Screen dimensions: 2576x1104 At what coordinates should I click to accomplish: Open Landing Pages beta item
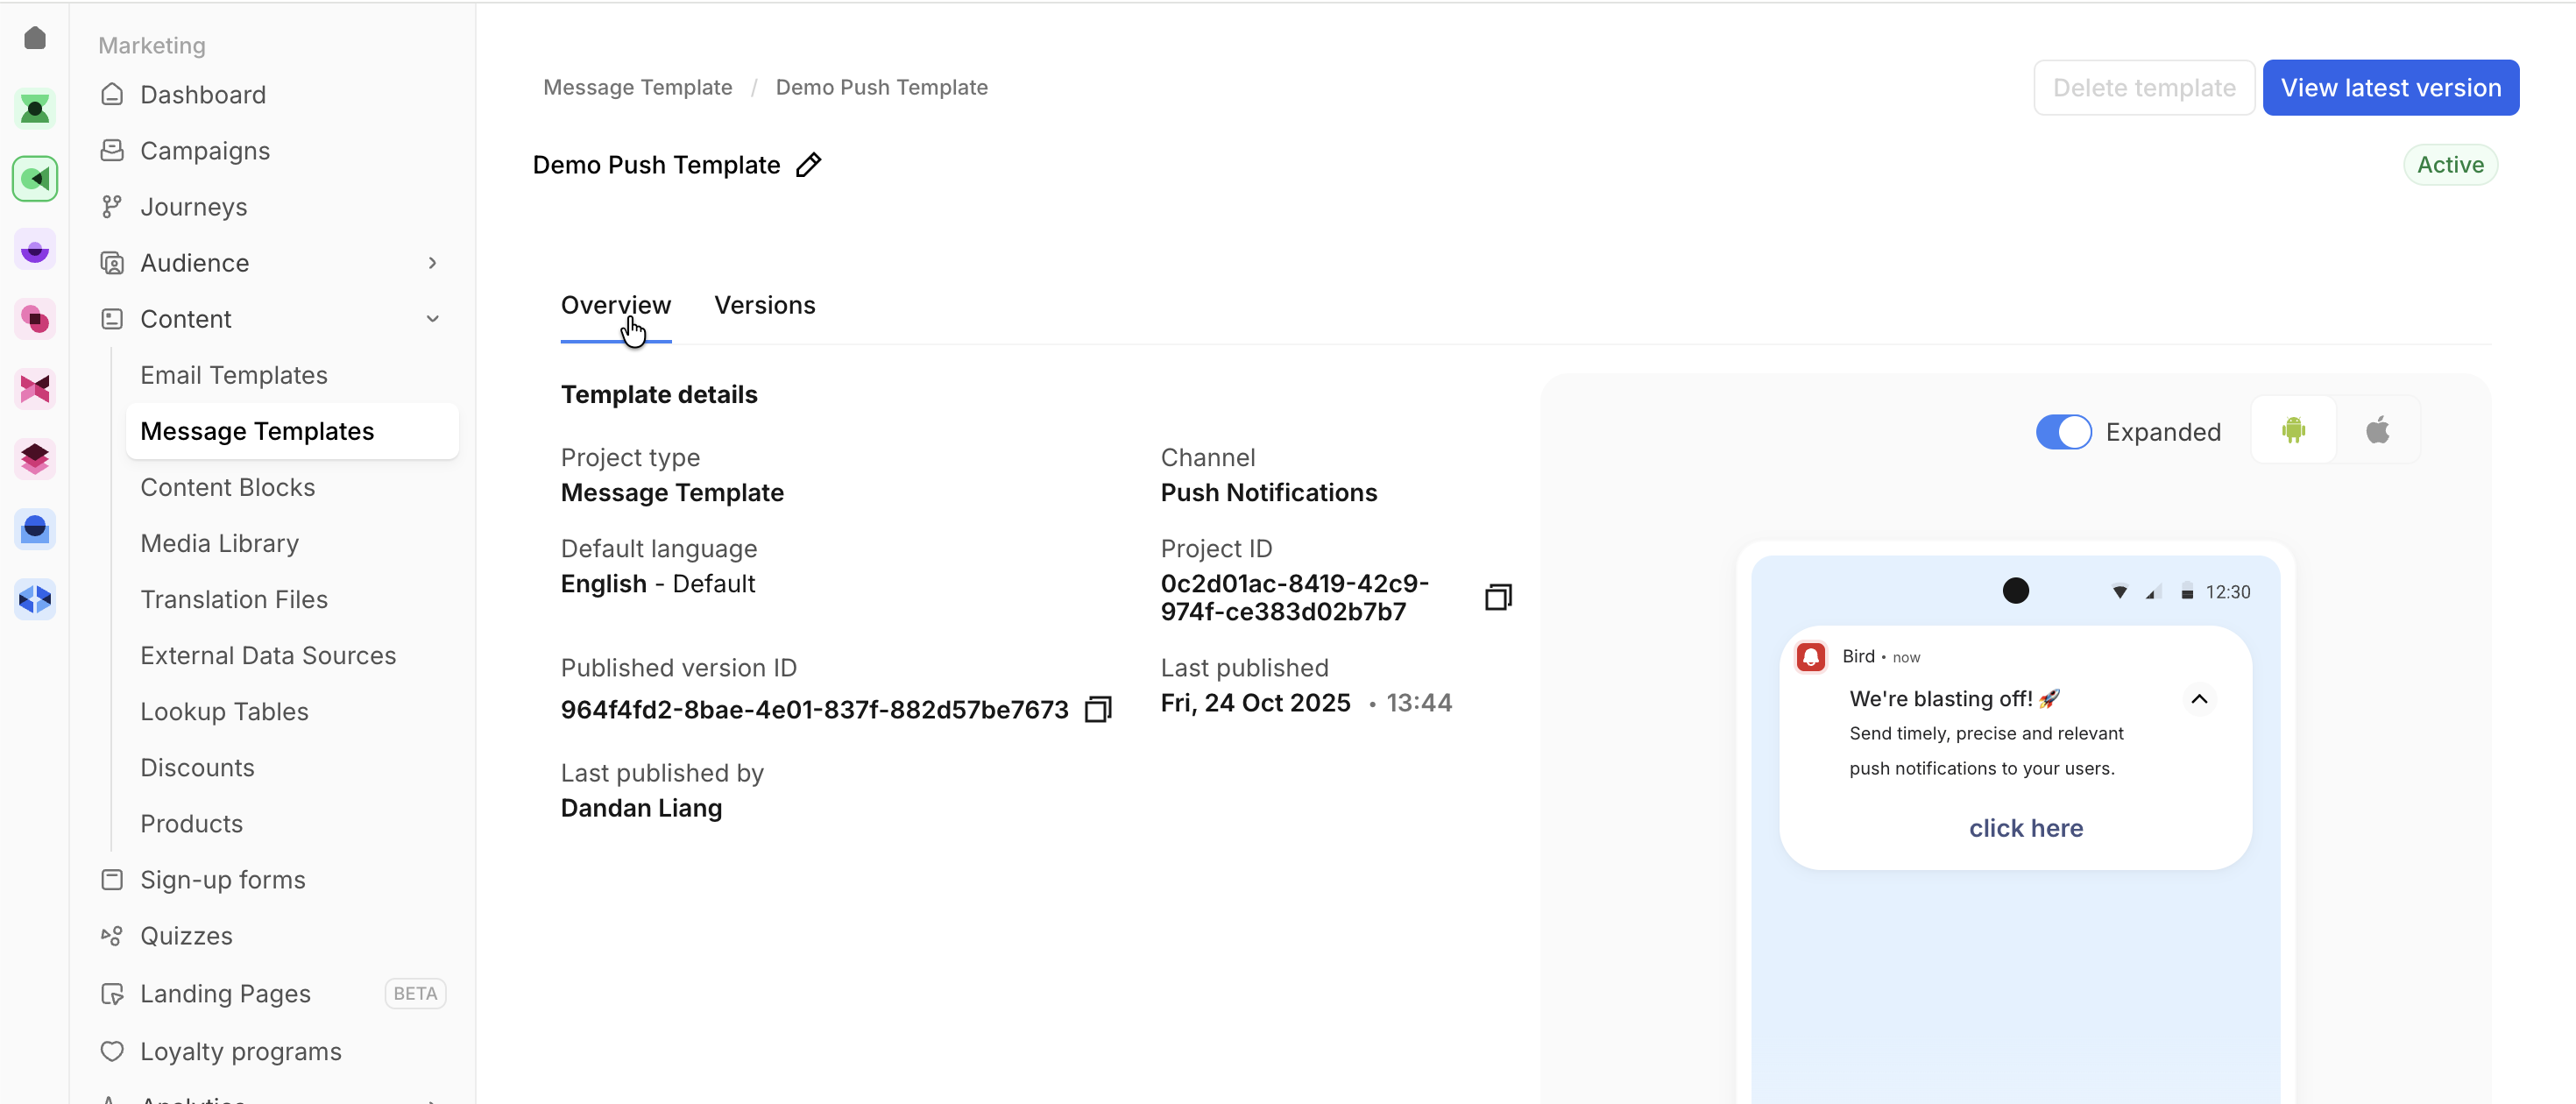click(225, 993)
